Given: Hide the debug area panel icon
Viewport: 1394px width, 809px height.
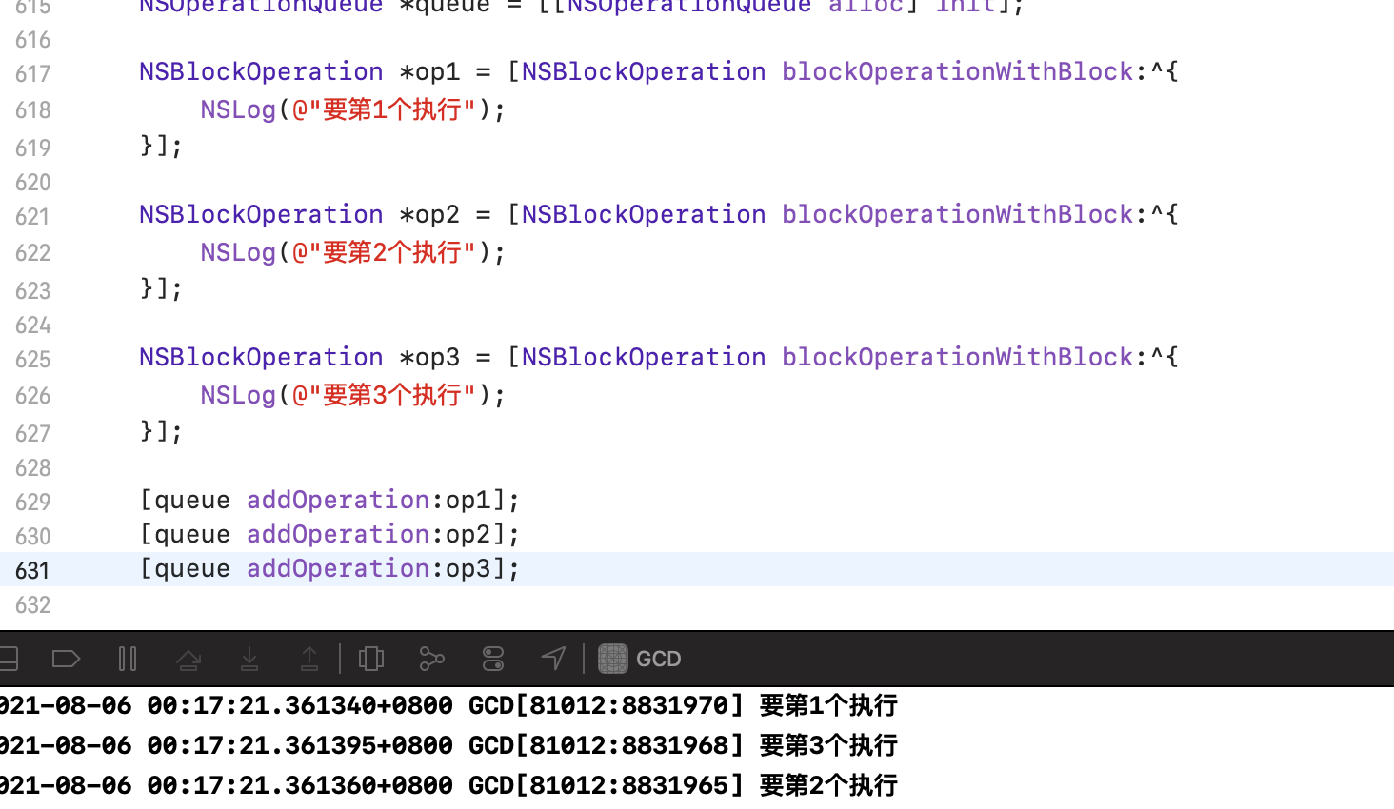Looking at the screenshot, I should click(x=8, y=659).
